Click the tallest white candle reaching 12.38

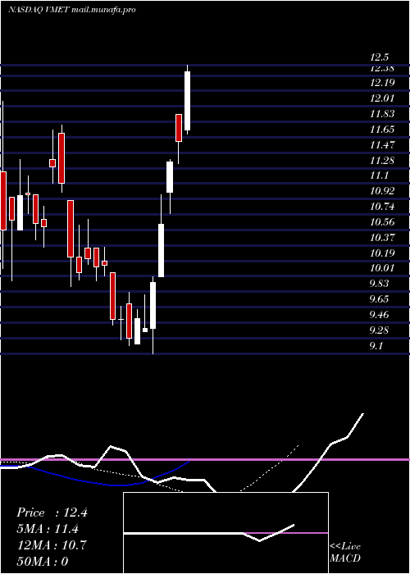pyautogui.click(x=187, y=101)
